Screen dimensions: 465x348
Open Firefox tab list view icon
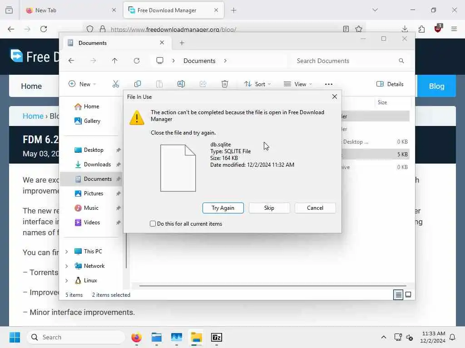pos(9,10)
